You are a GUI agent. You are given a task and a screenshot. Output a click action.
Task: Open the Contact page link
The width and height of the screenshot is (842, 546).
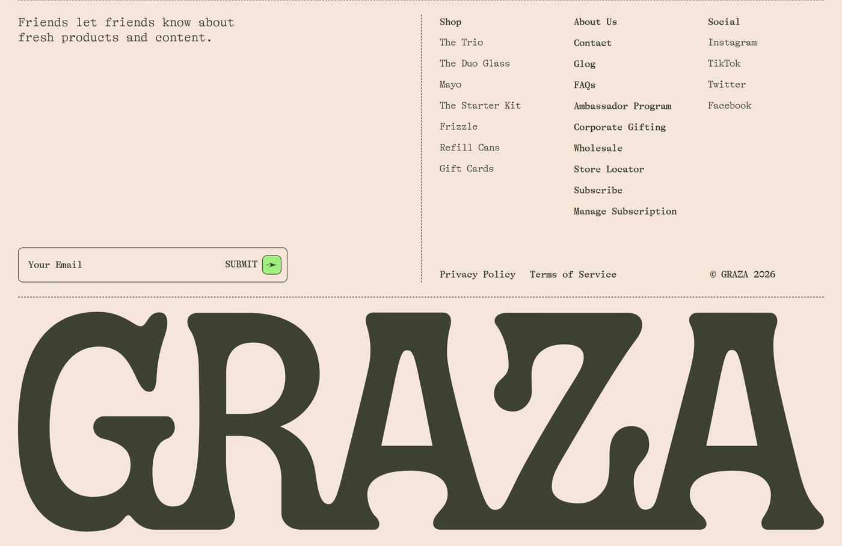(x=592, y=43)
